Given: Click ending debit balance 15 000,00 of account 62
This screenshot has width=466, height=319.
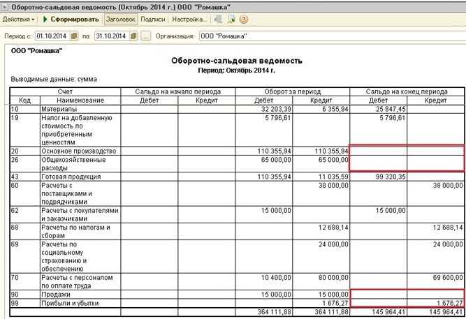Looking at the screenshot, I should 391,211.
